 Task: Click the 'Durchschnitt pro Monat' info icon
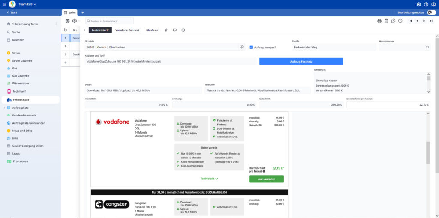(264, 171)
